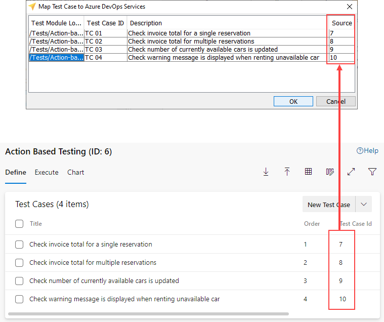
Task: Check the box for warning message test case
Action: click(19, 299)
